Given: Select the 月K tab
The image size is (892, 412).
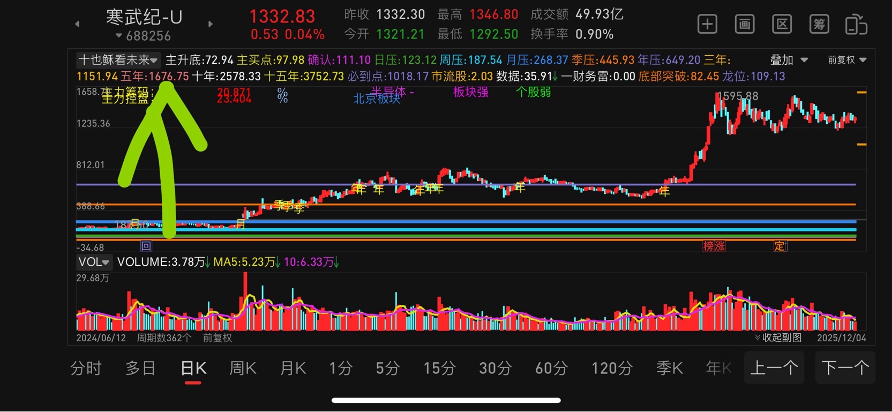Looking at the screenshot, I should [293, 368].
